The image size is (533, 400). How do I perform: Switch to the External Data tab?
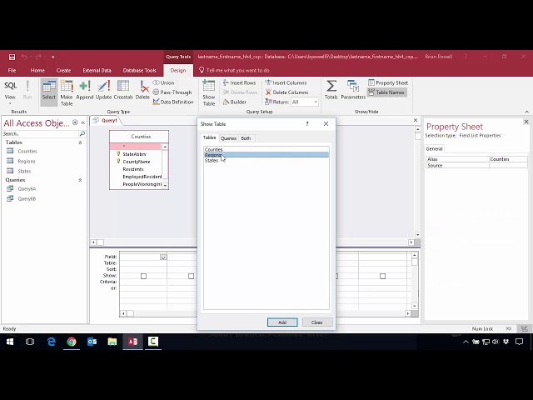pos(97,70)
